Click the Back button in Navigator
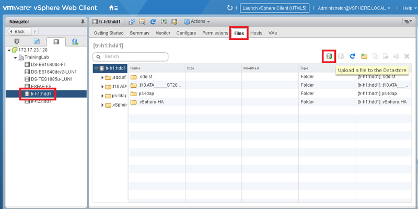Screen dimensions: 418x209 coord(19,31)
